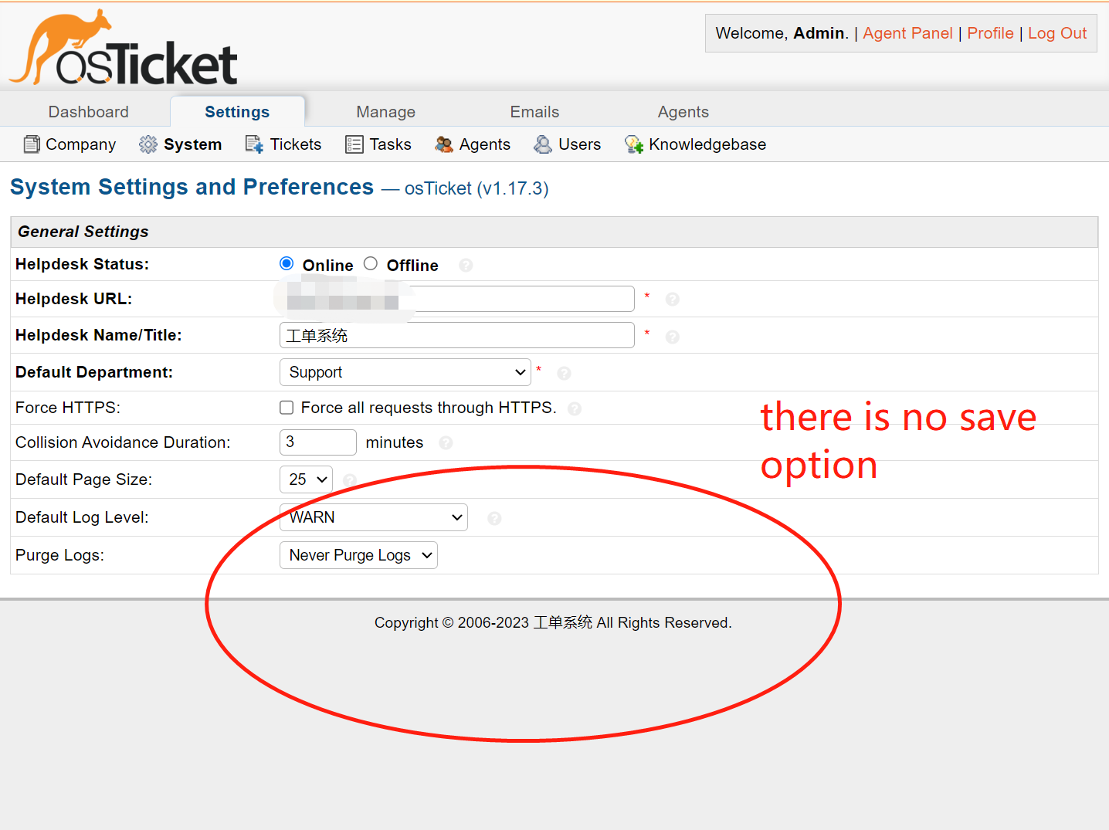This screenshot has height=830, width=1109.
Task: Click help tip icon beside Helpdesk URL
Action: 673,300
